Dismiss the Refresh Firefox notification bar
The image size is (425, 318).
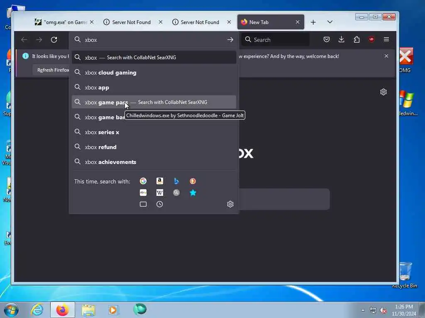[386, 56]
